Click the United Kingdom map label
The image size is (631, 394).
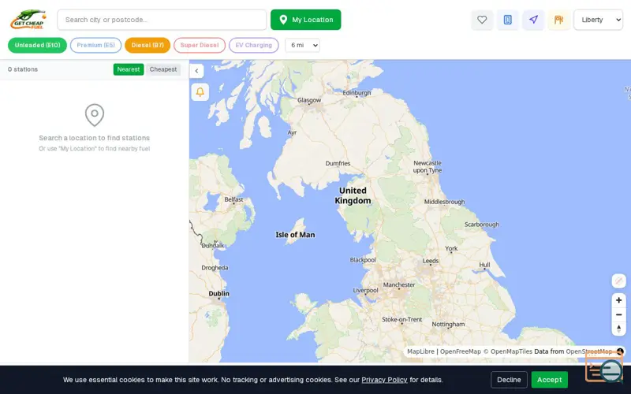[x=353, y=195]
